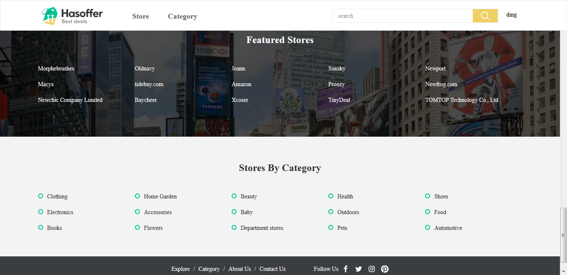Click the Hasoffer logo
This screenshot has height=275, width=567.
tap(72, 16)
